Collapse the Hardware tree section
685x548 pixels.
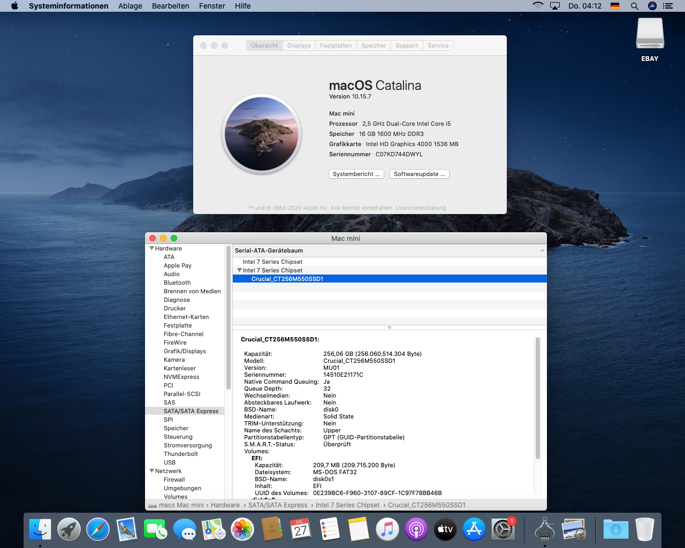point(151,248)
